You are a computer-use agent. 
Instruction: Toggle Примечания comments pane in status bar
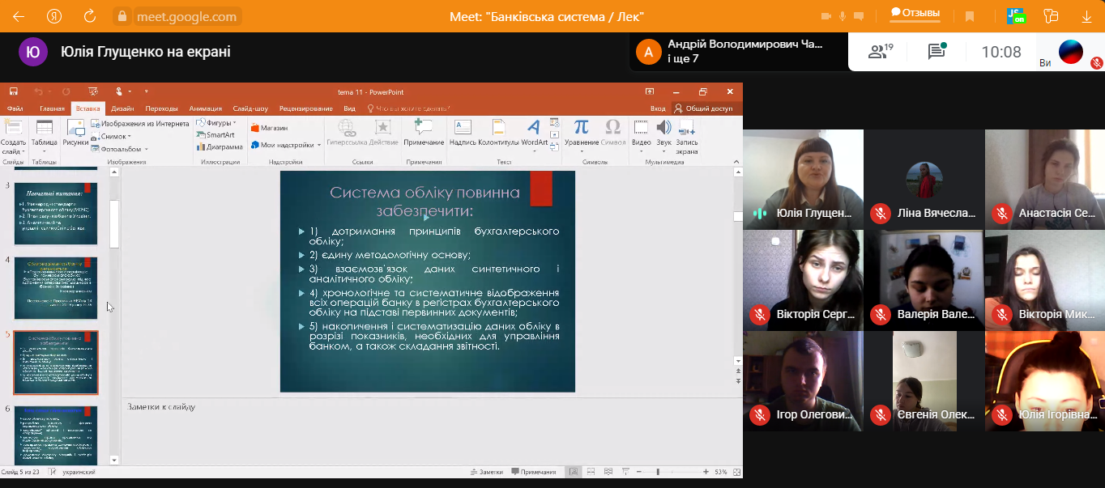(x=533, y=472)
